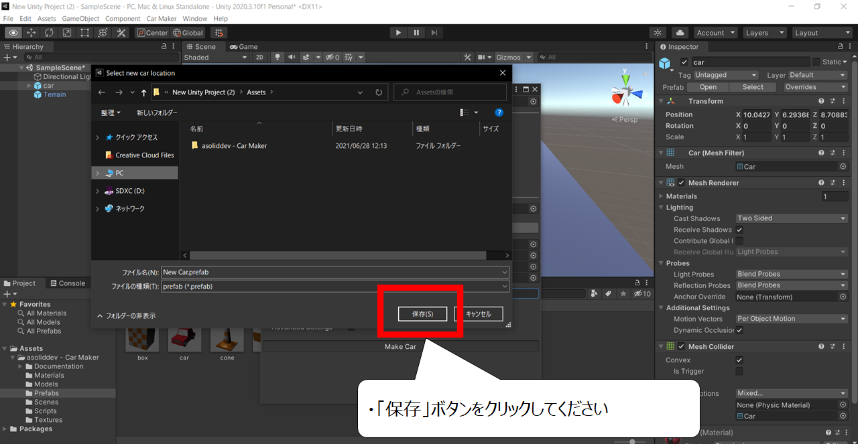
Task: Open Transform component help icon
Action: tap(821, 101)
